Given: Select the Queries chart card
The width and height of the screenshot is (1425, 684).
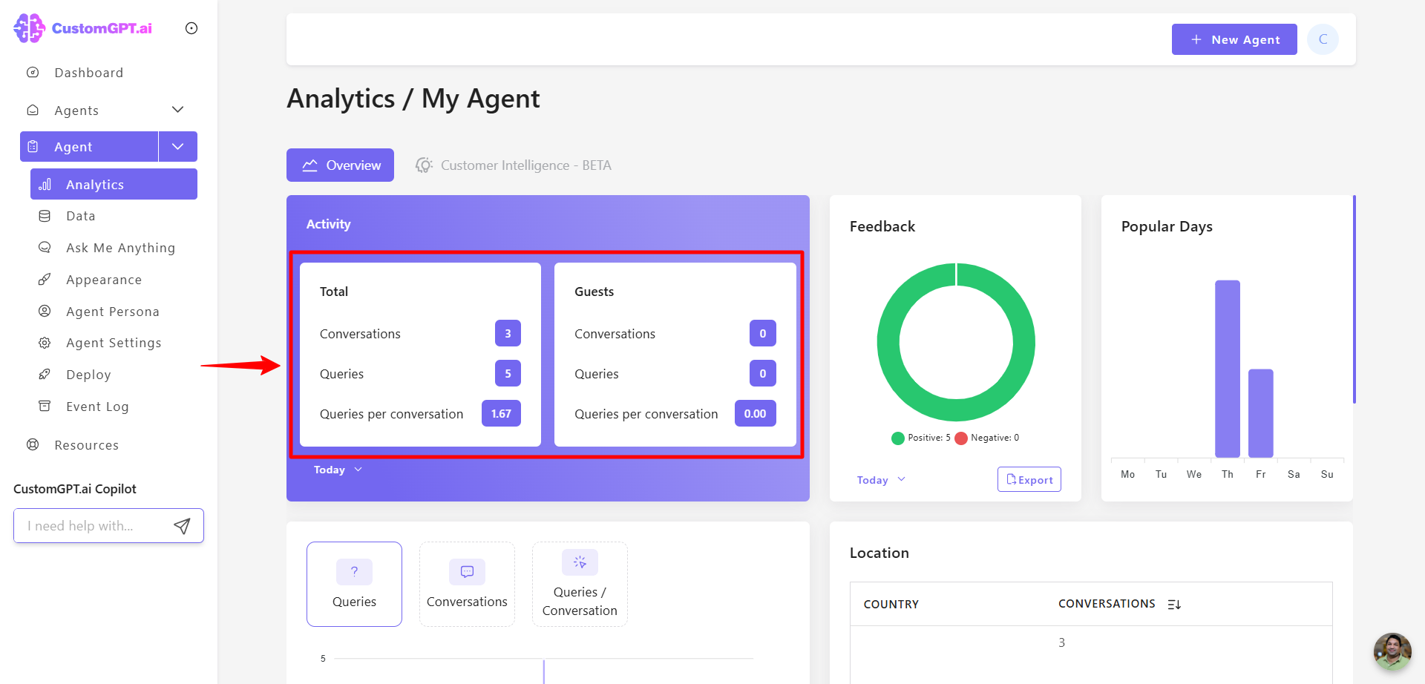Looking at the screenshot, I should point(354,584).
